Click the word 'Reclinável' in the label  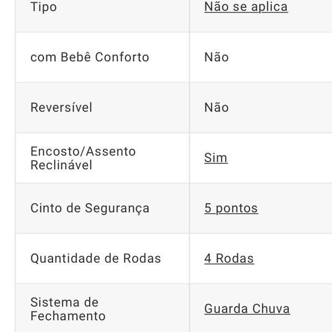point(61,165)
